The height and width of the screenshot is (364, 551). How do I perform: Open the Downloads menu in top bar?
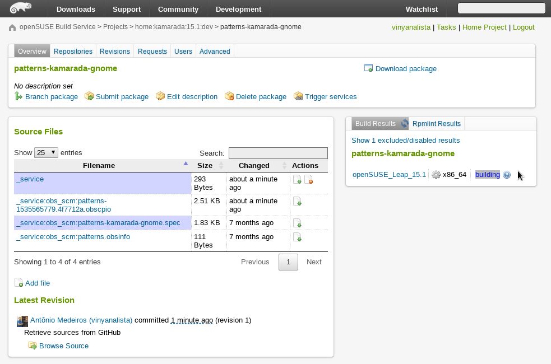click(x=76, y=9)
